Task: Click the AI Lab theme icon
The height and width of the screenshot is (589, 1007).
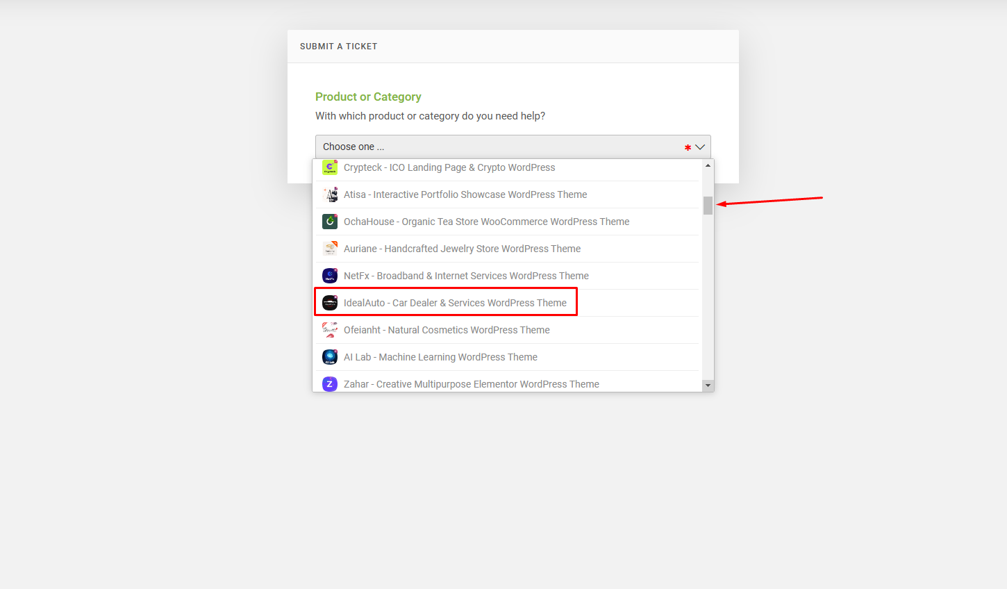Action: 330,357
